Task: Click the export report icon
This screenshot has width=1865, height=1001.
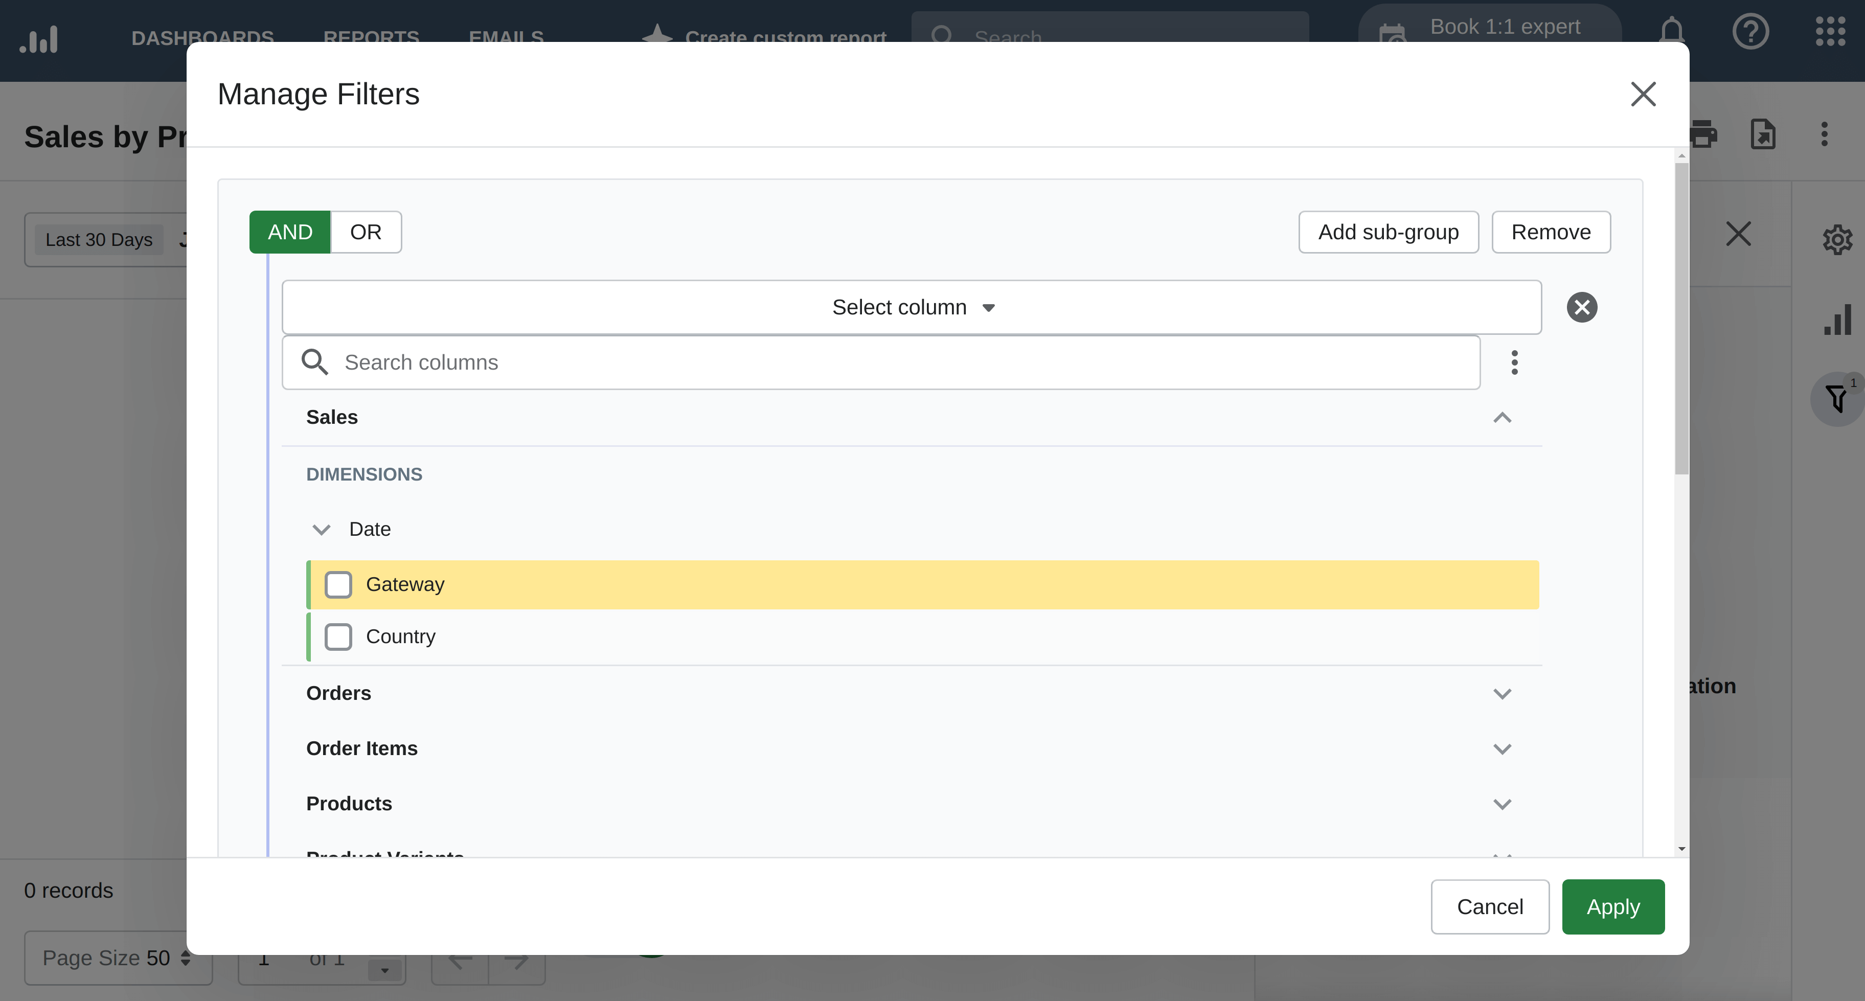Action: pos(1764,134)
